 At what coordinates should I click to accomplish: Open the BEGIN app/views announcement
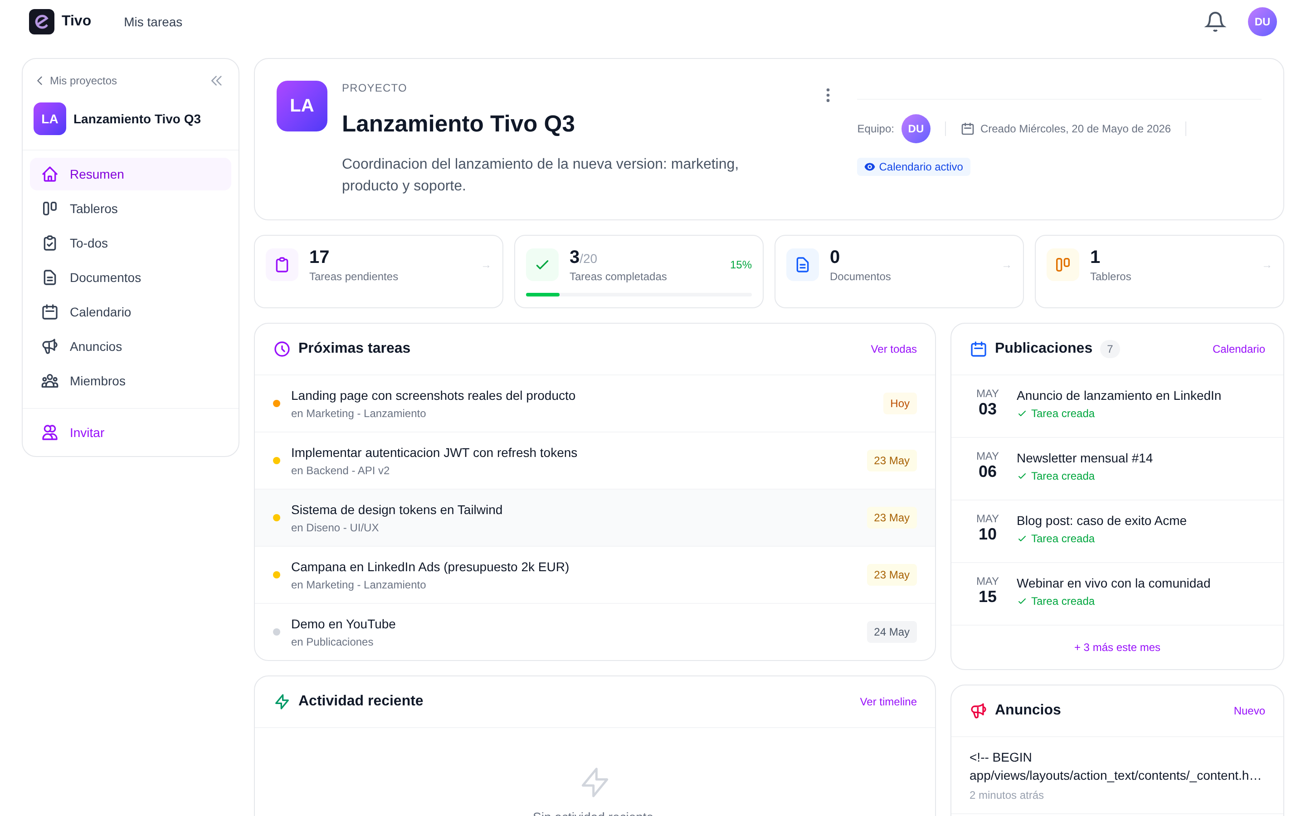click(1116, 776)
